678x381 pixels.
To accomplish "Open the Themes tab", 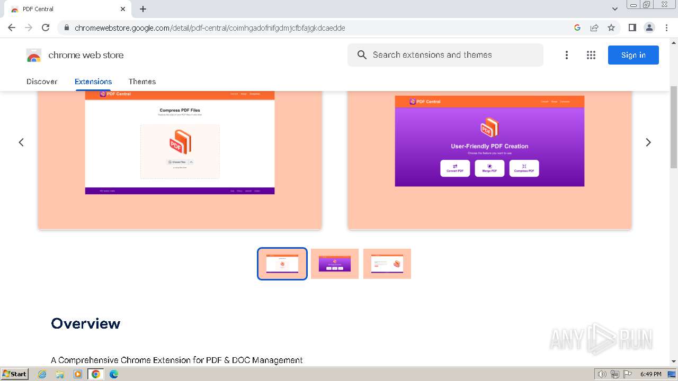I will [x=142, y=81].
